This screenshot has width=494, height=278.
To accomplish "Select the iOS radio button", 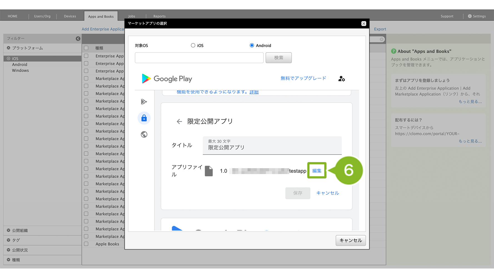I will pos(193,45).
